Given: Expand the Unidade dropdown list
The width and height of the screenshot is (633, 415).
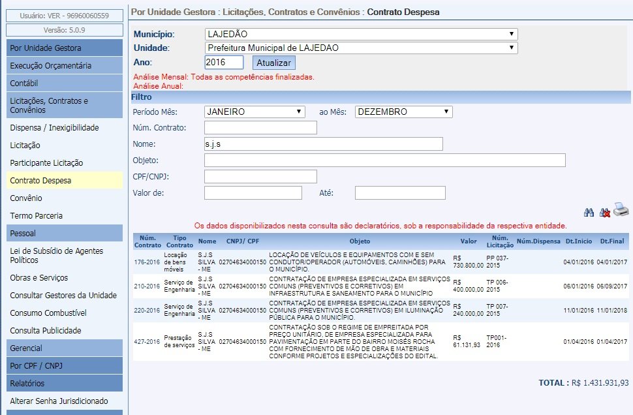Looking at the screenshot, I should pyautogui.click(x=360, y=48).
